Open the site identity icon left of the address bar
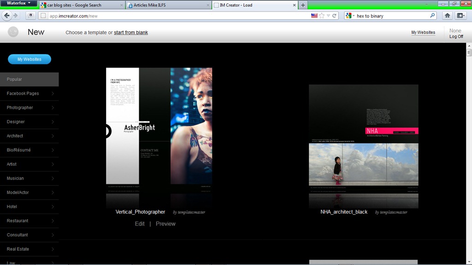This screenshot has width=472, height=265. tap(43, 16)
